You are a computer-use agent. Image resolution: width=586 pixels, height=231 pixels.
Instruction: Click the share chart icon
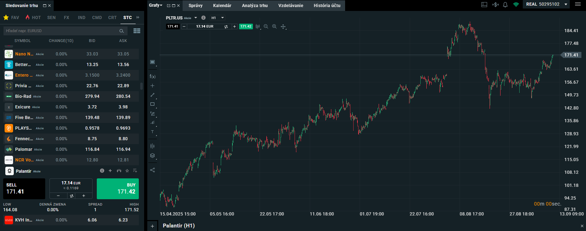[x=153, y=170]
